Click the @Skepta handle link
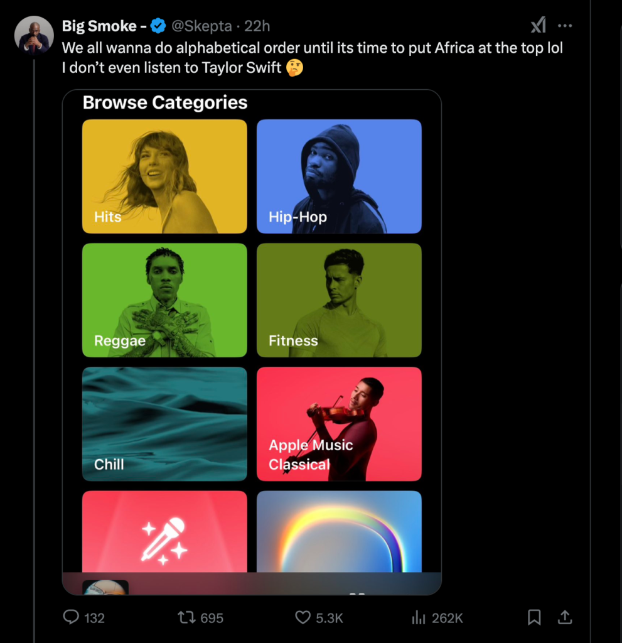Screen dimensions: 622x643 [x=201, y=26]
